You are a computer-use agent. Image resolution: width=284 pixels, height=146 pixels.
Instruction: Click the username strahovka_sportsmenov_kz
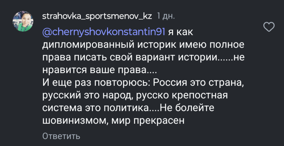pyautogui.click(x=97, y=17)
